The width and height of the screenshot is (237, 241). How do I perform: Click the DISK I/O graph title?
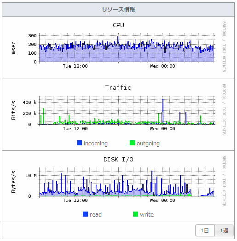[118, 160]
